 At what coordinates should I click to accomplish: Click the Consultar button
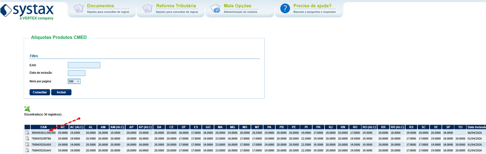(40, 92)
